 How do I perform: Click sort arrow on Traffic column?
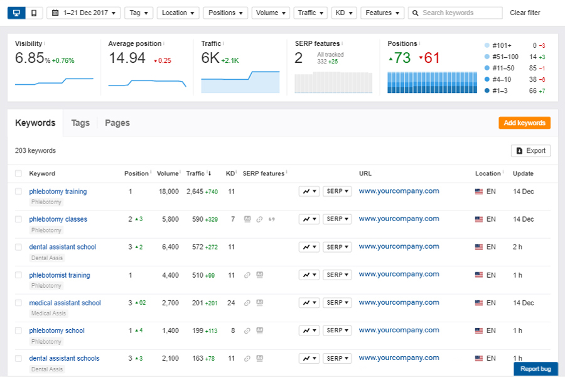pos(209,174)
